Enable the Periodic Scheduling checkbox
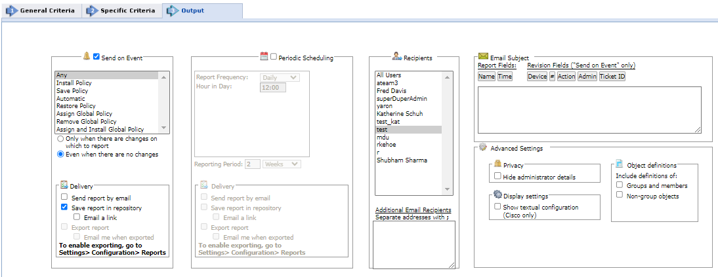Image resolution: width=718 pixels, height=277 pixels. pyautogui.click(x=274, y=57)
